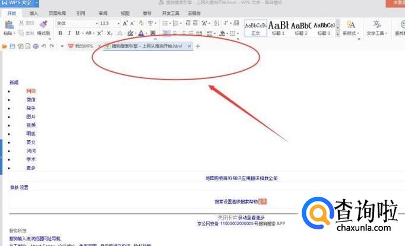Image resolution: width=405 pixels, height=246 pixels.
Task: Click the distributed alignment icon
Action: 199,33
